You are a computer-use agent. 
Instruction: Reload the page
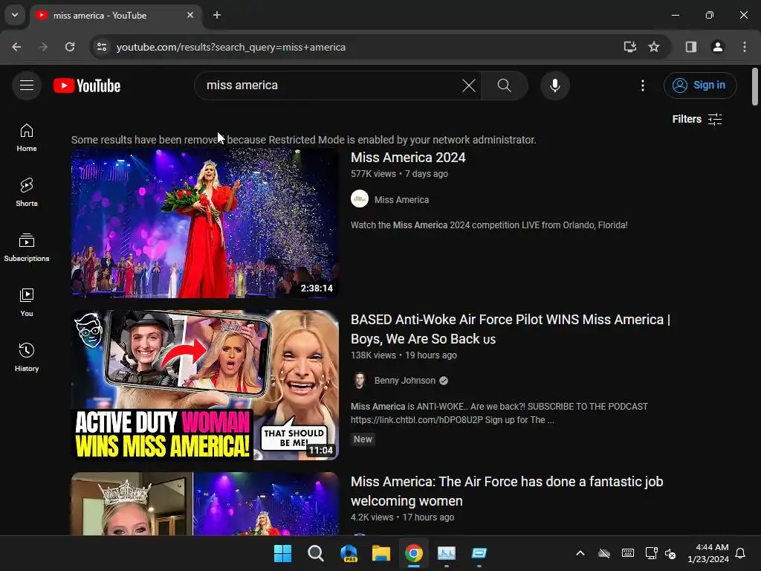(x=70, y=47)
